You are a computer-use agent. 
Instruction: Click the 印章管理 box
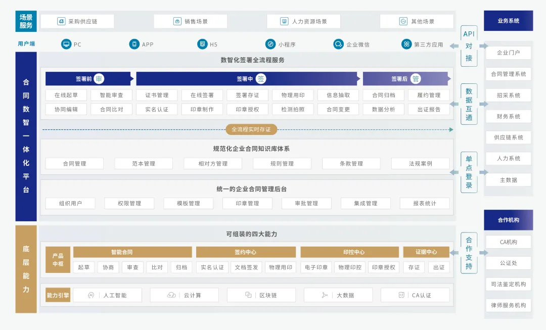(x=248, y=203)
